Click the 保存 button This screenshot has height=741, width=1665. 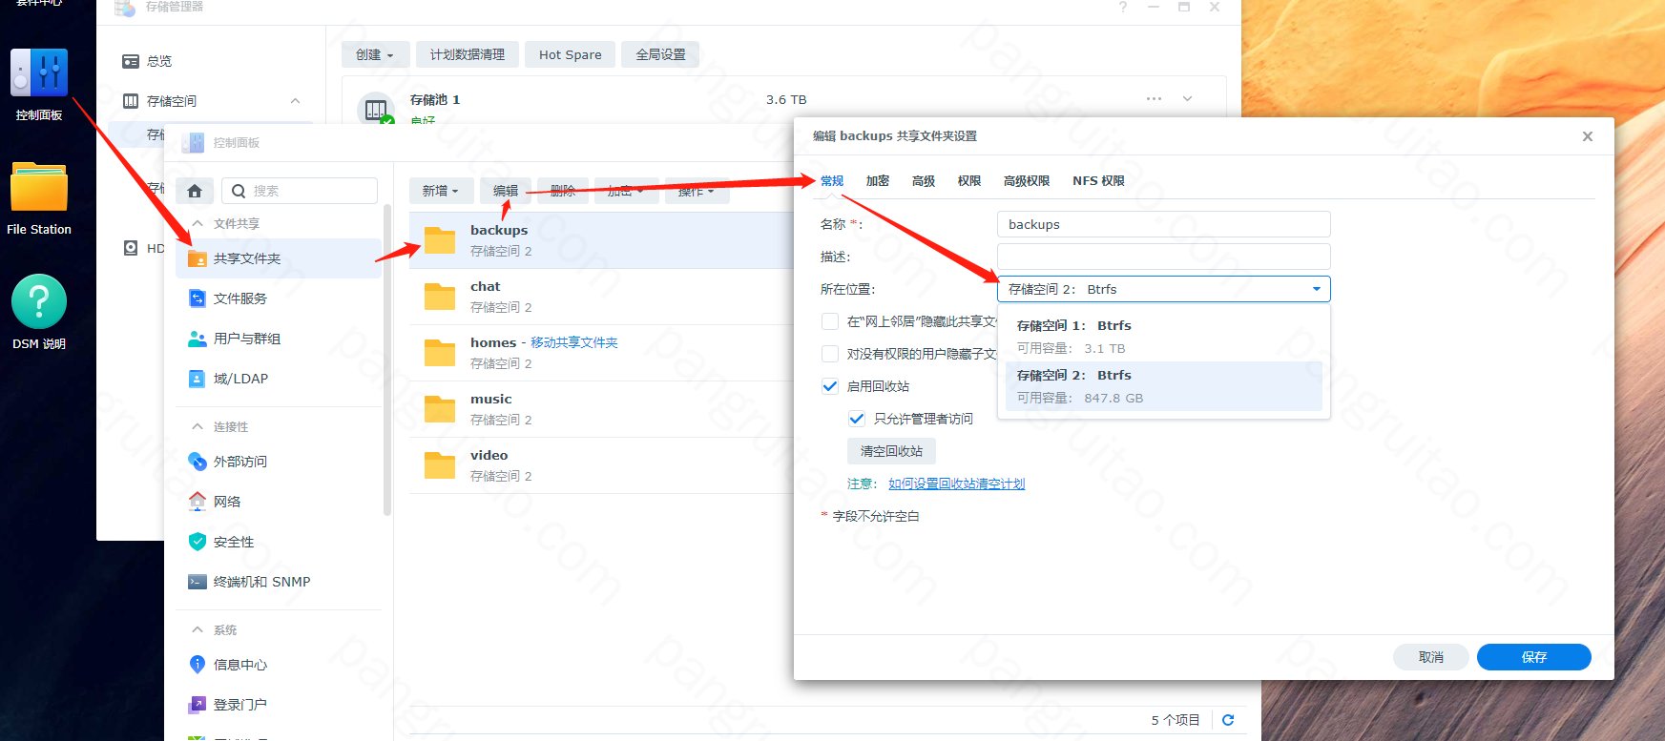[1534, 657]
